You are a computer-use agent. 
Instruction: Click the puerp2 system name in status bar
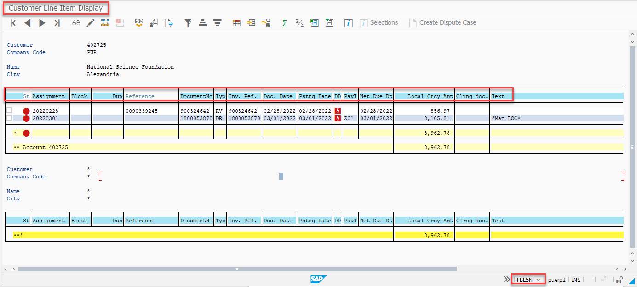coord(557,280)
